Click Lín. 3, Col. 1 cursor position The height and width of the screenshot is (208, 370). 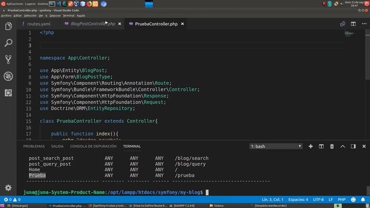(272, 199)
